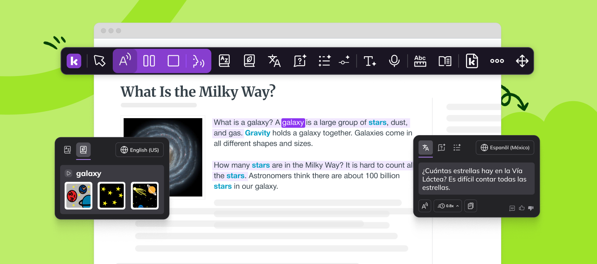Viewport: 597px width, 264px height.
Task: Open the Espanõl (México) language dropdown
Action: coord(505,147)
